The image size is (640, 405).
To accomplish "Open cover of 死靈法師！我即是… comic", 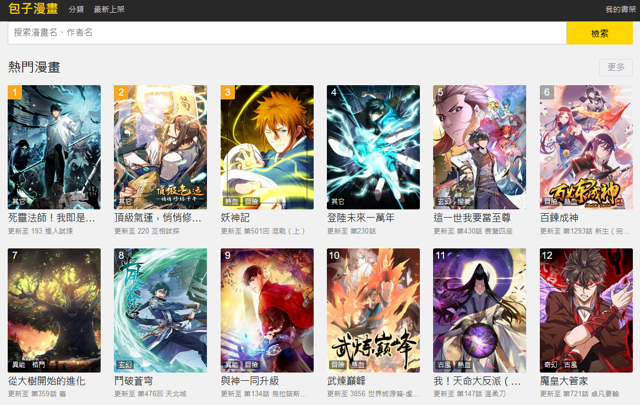I will click(54, 147).
